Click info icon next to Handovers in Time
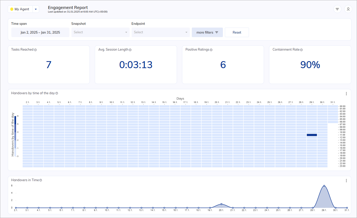This screenshot has width=357, height=218. (x=41, y=180)
